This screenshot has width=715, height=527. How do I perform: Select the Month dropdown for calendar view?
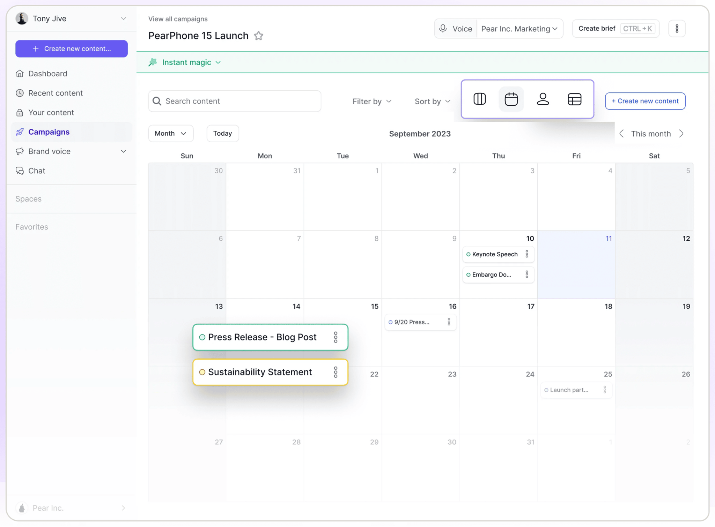170,134
